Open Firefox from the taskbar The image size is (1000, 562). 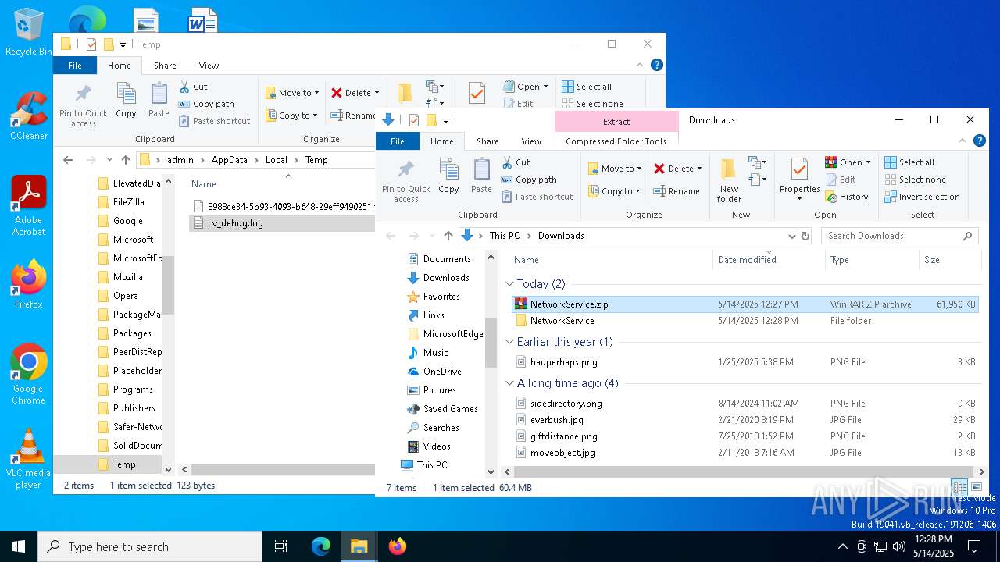coord(397,546)
